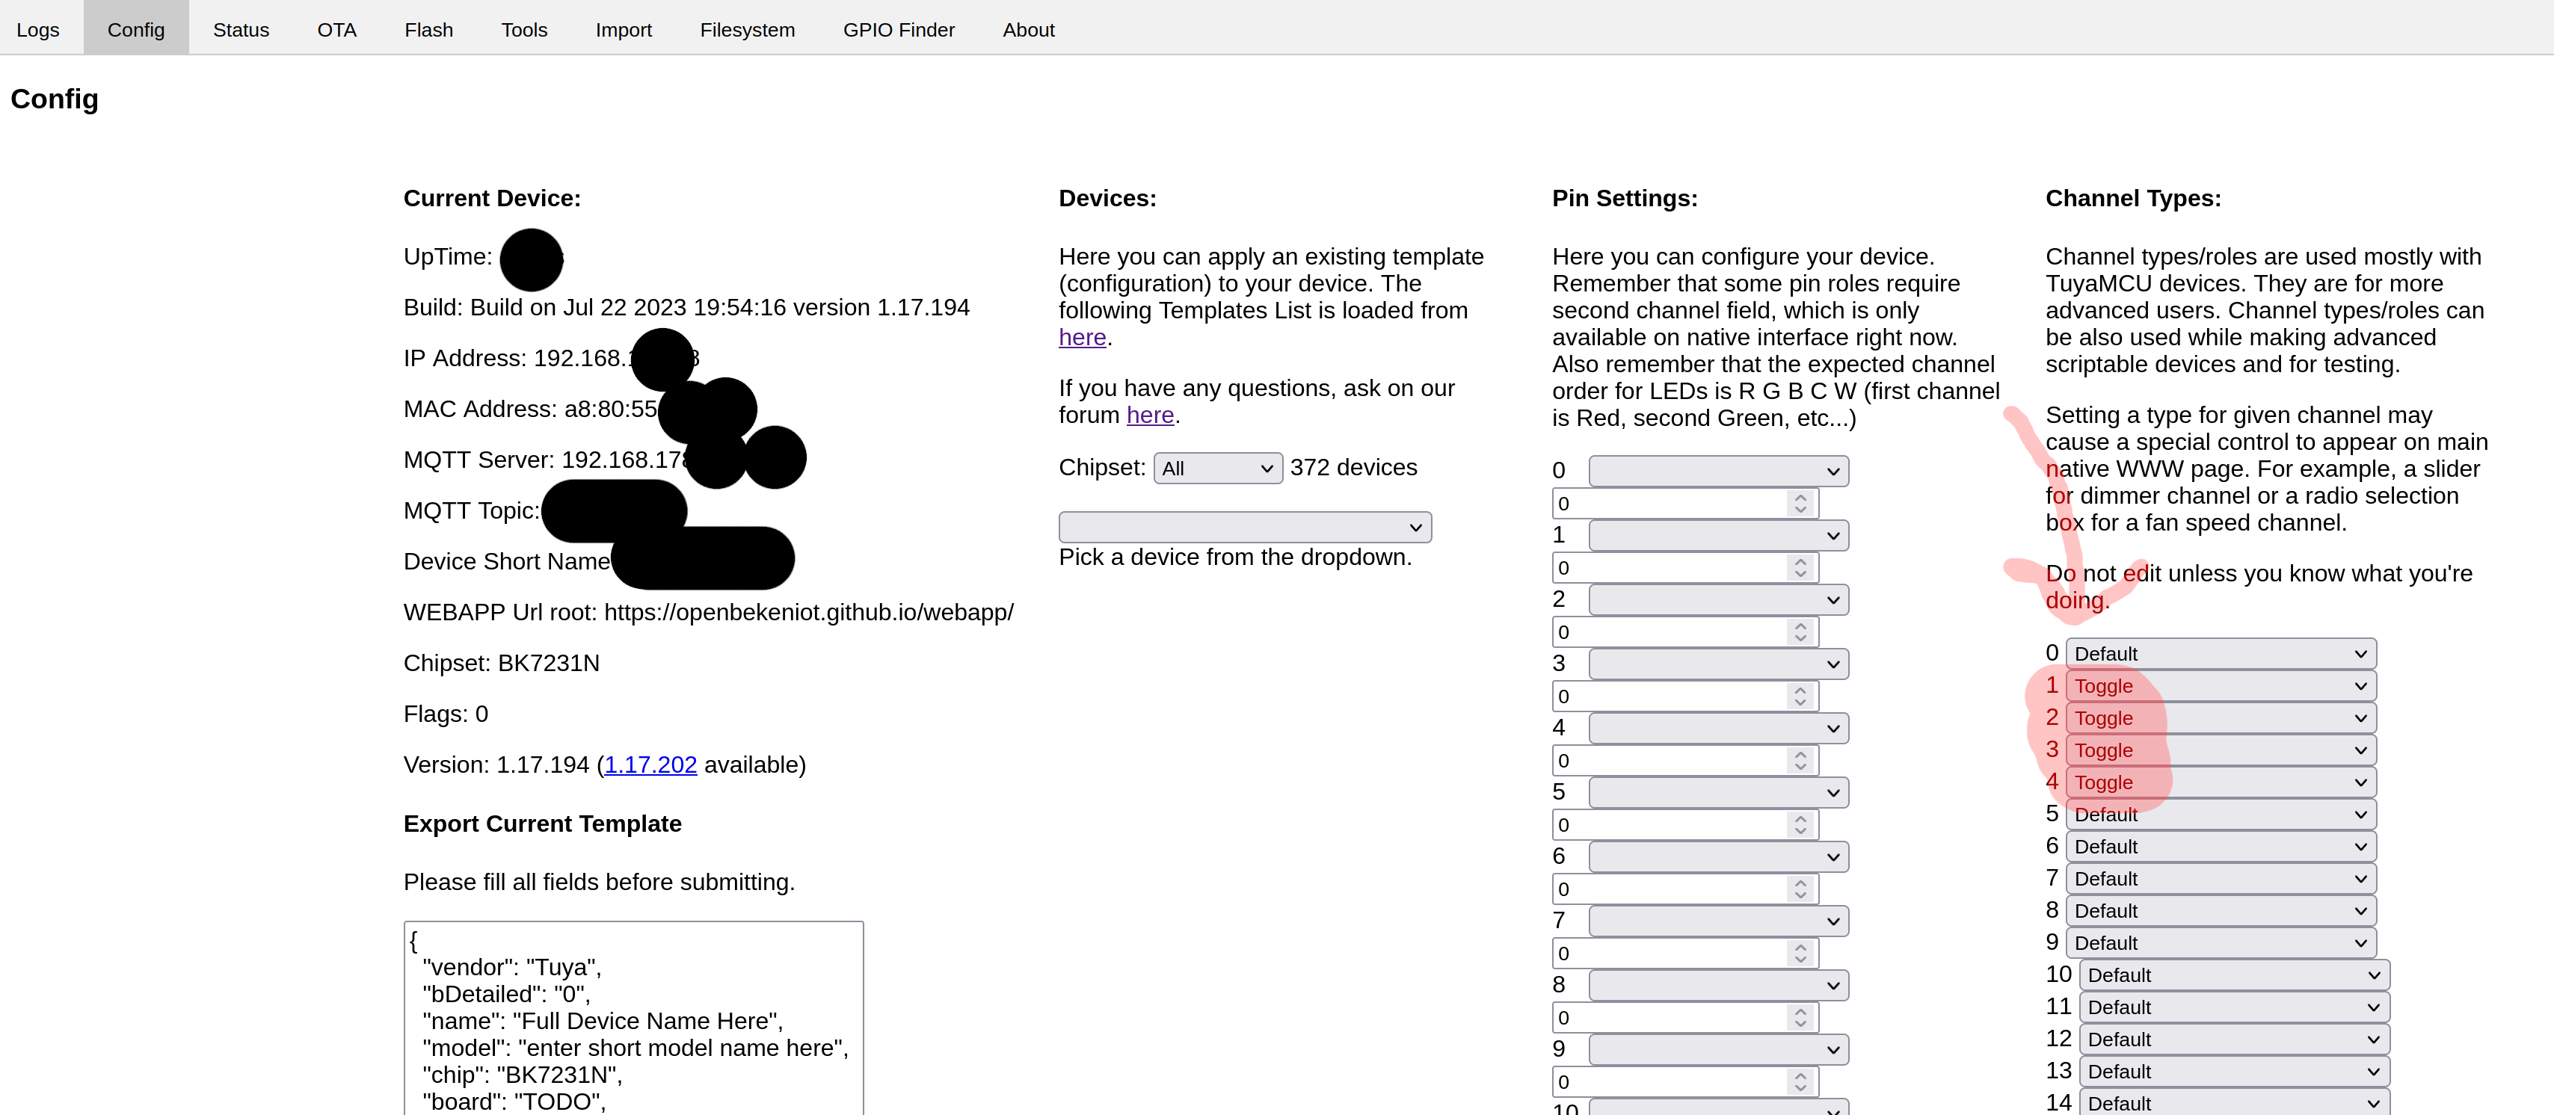Go to the Flash tab

(x=428, y=30)
